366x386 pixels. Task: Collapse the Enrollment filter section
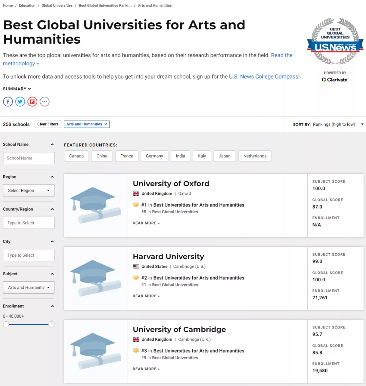(x=52, y=306)
